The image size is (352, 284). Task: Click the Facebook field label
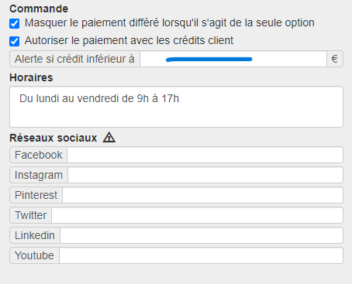coord(39,155)
